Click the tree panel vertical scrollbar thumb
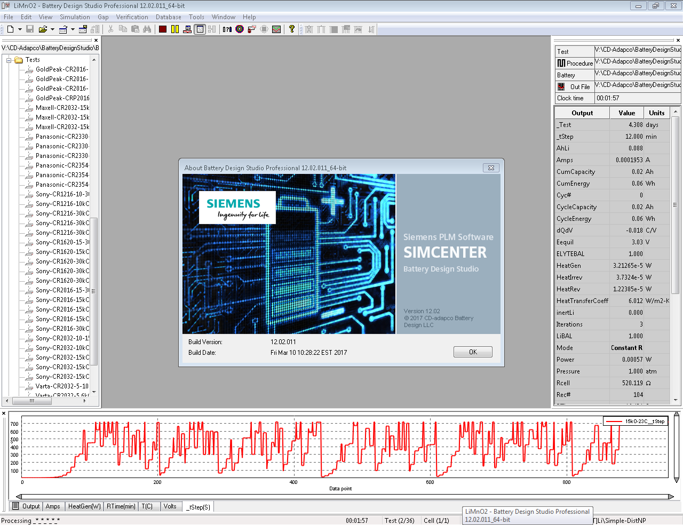The image size is (683, 525). (94, 291)
